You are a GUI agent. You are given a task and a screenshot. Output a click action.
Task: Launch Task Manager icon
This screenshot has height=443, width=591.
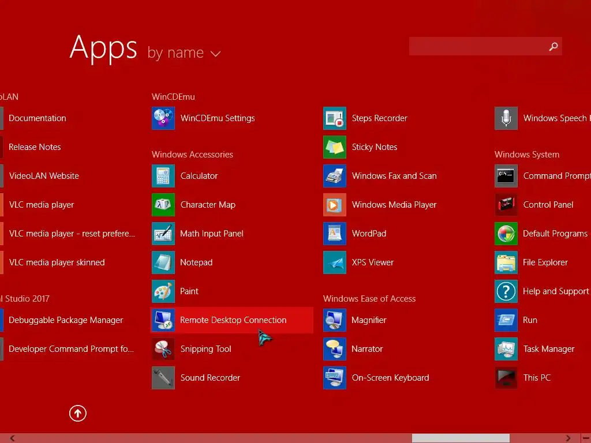(x=506, y=349)
